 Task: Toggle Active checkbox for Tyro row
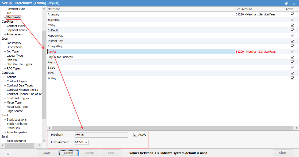click(292, 73)
